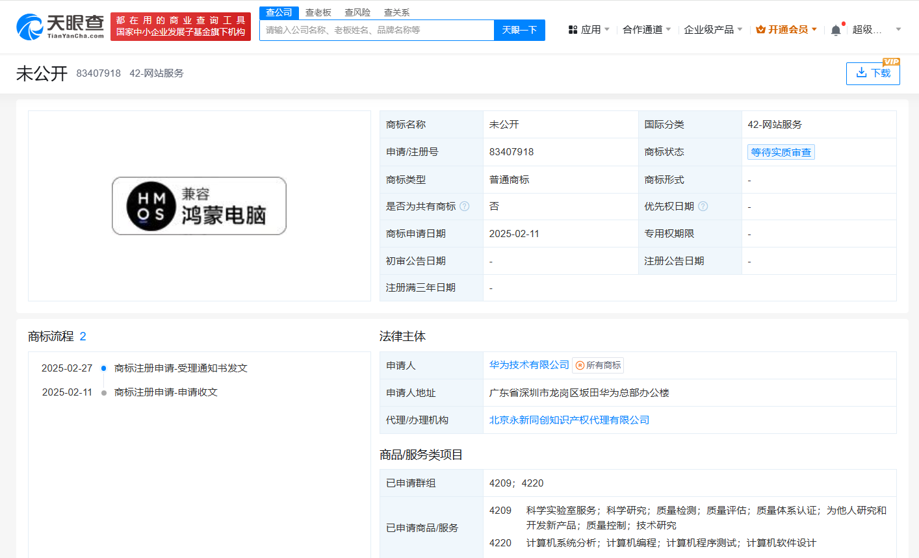Switch to the 查风险 tab
Screen dimensions: 919x558
click(x=357, y=12)
